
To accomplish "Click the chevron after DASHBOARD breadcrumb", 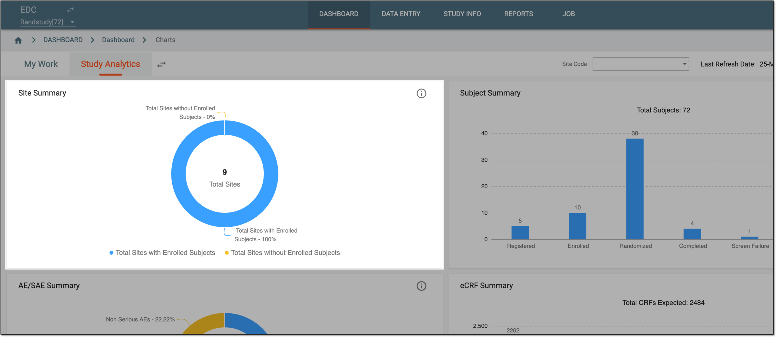I will [x=92, y=40].
